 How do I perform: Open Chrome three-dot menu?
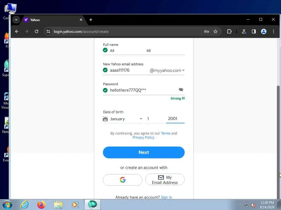point(273,31)
